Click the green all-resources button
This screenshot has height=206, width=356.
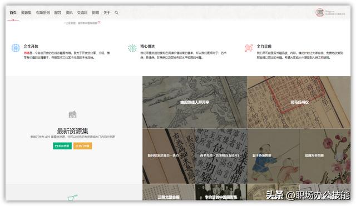click(x=62, y=146)
